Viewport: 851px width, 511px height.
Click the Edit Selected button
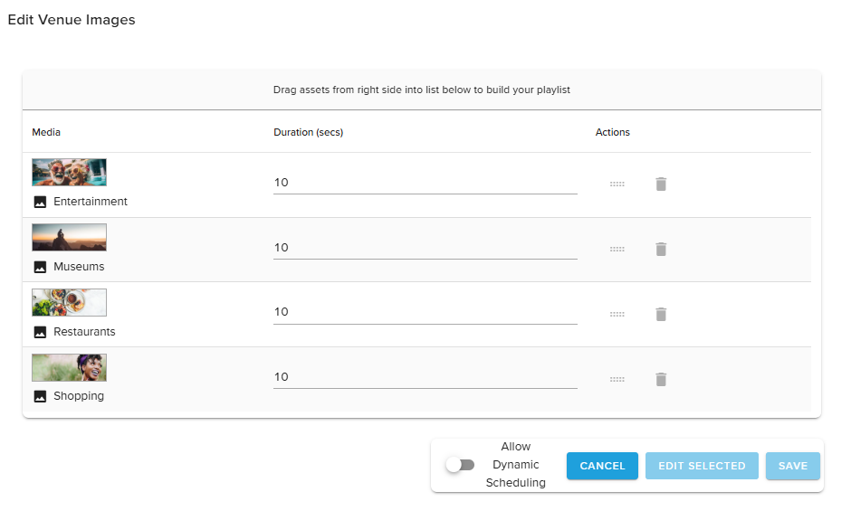tap(702, 466)
